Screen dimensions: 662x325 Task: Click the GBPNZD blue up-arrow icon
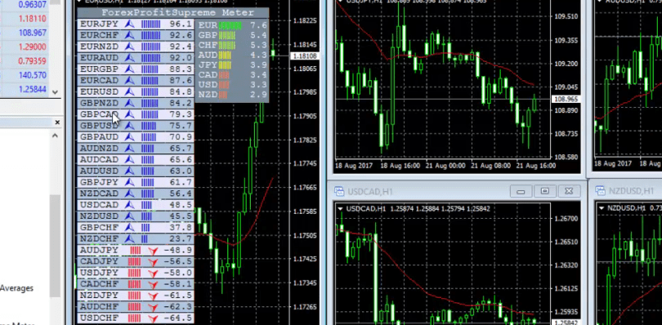(130, 104)
